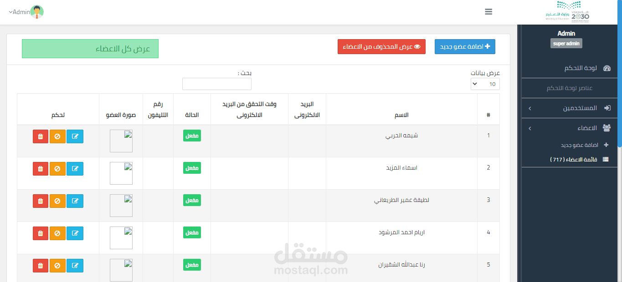Click مفعل badge for لطيفة عمير الطريعاني
The image size is (622, 282).
[x=192, y=200]
